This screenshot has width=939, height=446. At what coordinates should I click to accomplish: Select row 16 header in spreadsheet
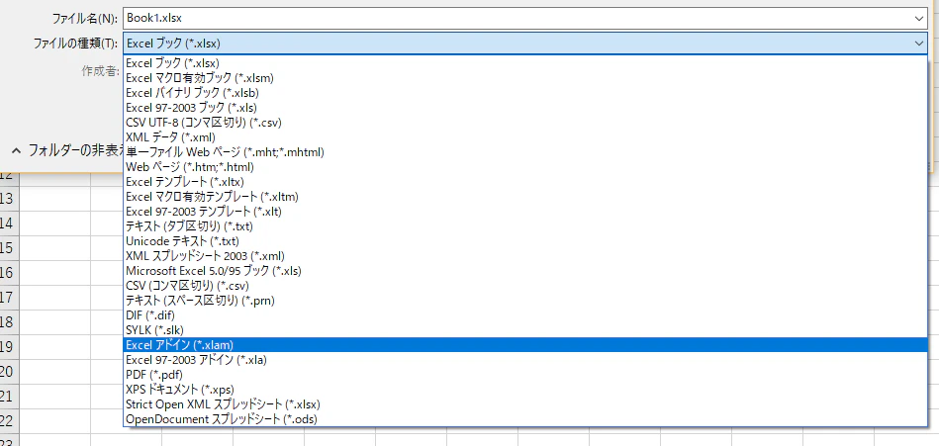[x=8, y=272]
